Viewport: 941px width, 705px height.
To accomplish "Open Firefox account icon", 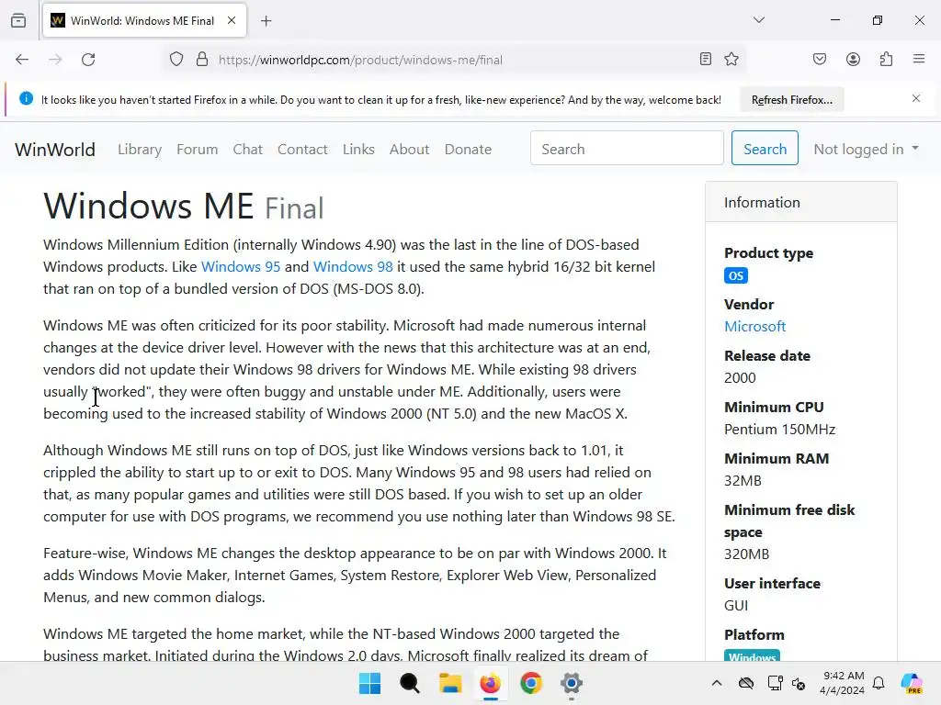I will (x=853, y=59).
